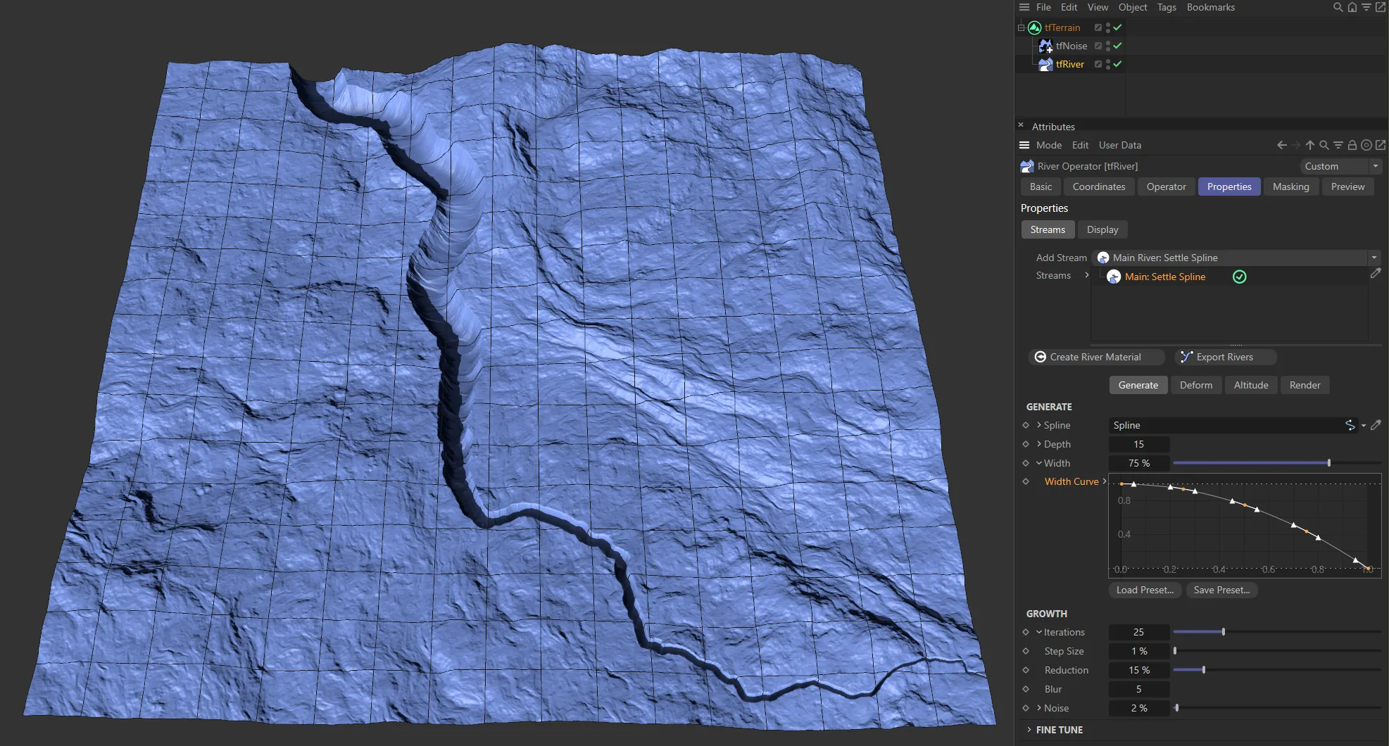This screenshot has width=1389, height=746.
Task: Toggle the enable checkmark on tfRiver
Action: pos(1117,64)
